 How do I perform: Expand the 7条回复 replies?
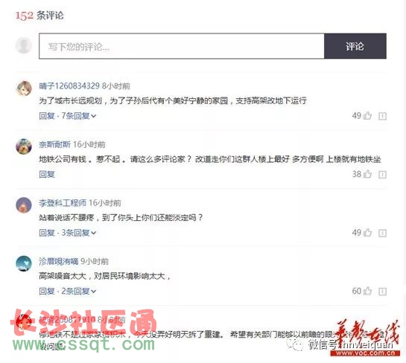(78, 116)
